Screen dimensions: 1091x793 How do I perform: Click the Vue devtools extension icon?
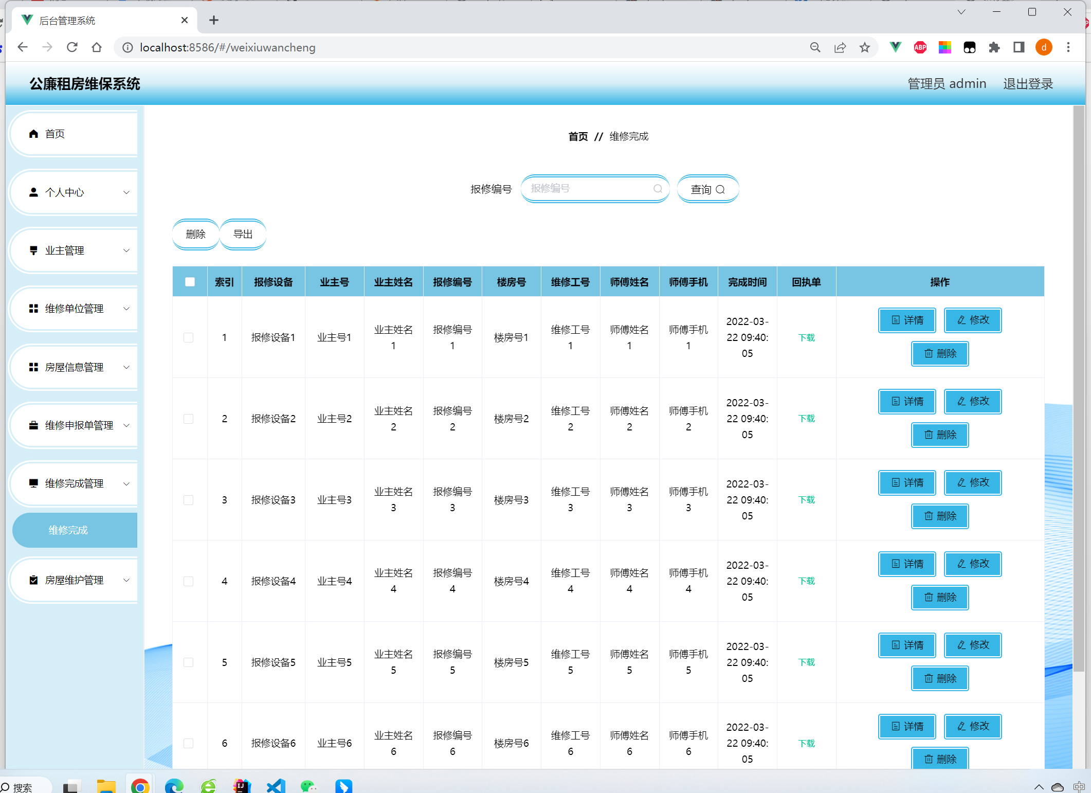pyautogui.click(x=895, y=47)
